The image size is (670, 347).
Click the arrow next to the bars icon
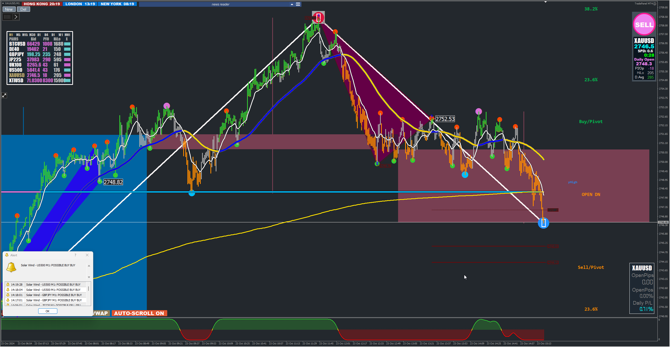(x=16, y=17)
